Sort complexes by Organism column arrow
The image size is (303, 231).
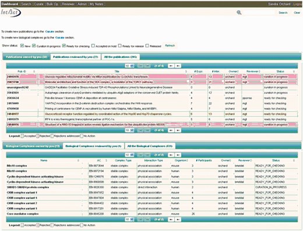tap(187, 161)
